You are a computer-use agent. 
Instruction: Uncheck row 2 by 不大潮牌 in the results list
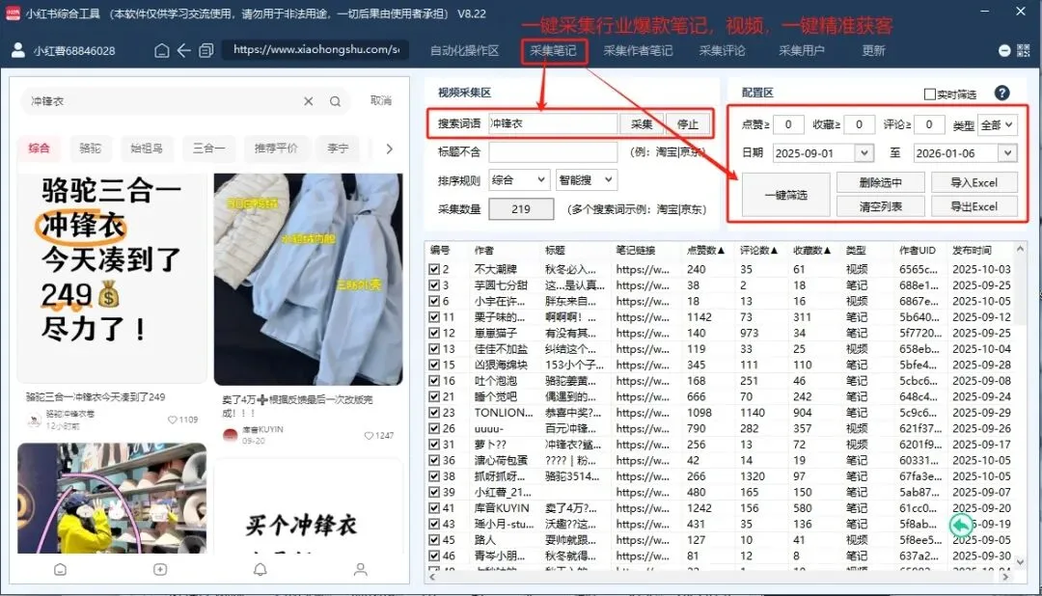click(x=434, y=268)
